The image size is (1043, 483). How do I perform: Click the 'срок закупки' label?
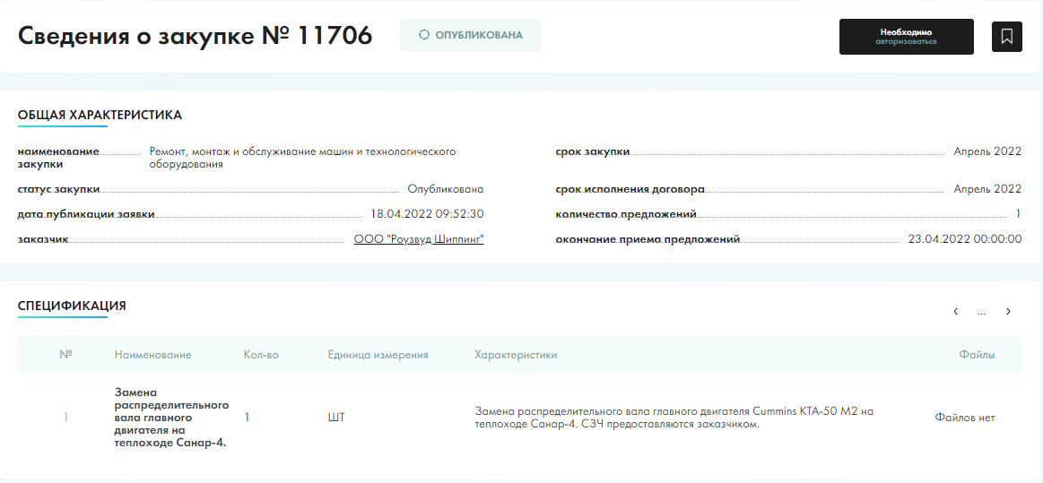[x=593, y=151]
